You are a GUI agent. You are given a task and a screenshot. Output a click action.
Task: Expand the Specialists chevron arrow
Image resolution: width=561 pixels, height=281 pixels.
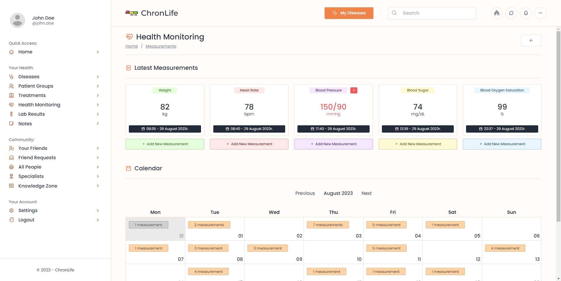pyautogui.click(x=98, y=176)
